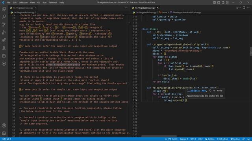The height and width of the screenshot is (141, 252).
Task: Open the Explorer view in activity bar
Action: coord(4,9)
